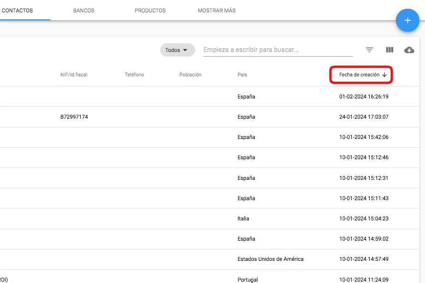Switch to the Contactos tab
Screen dimensions: 425x283
(18, 11)
